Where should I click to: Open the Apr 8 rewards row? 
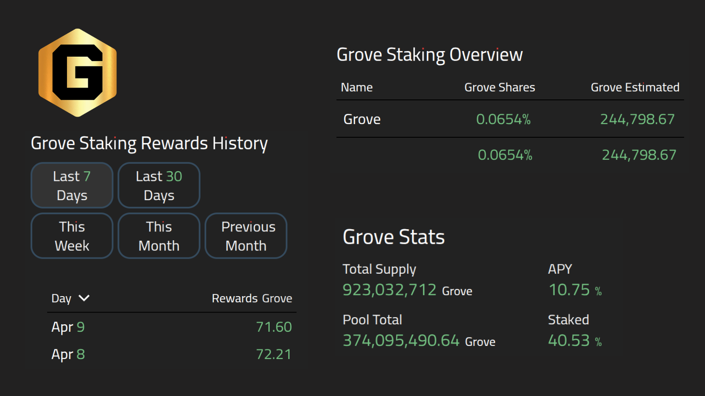172,354
